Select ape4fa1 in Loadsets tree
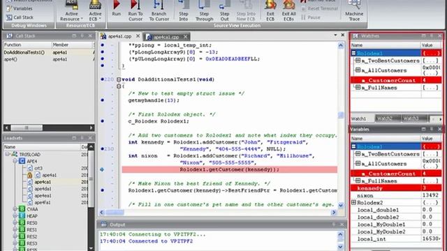 tap(43, 202)
